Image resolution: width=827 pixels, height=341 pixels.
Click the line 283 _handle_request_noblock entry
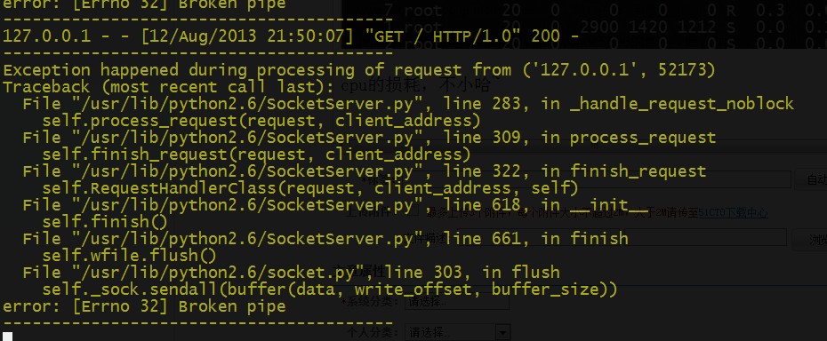[408, 104]
